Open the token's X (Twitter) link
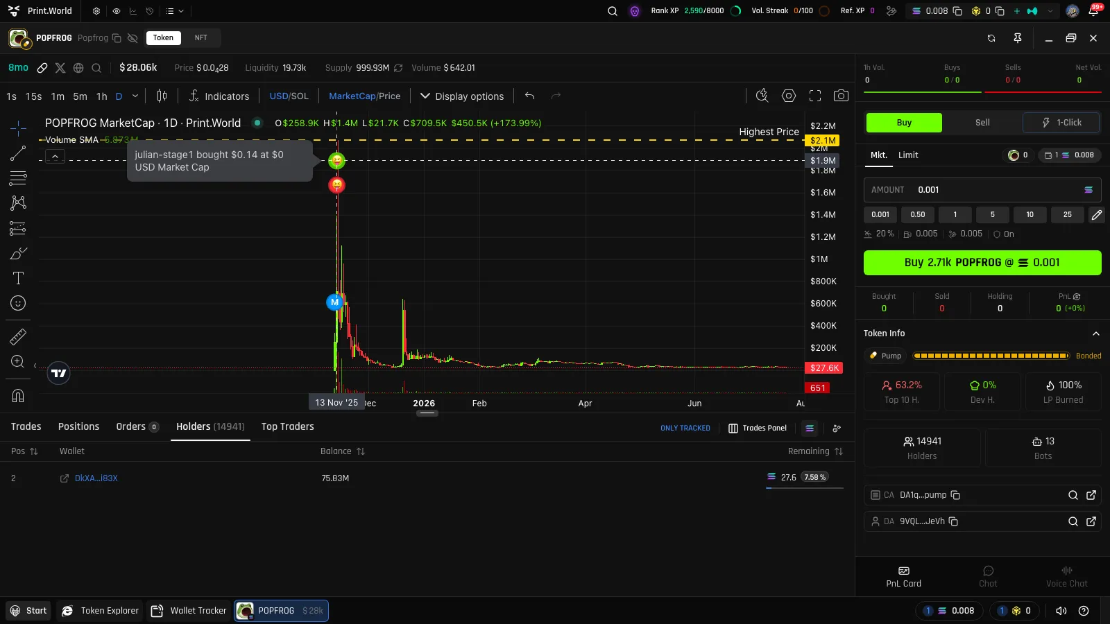 click(60, 68)
